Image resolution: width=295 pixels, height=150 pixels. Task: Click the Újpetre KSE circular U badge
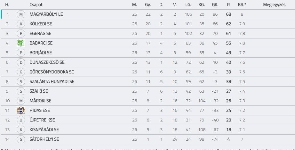tap(21, 120)
